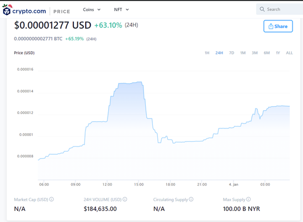This screenshot has height=222, width=303.
Task: Click the 15:00 time axis label
Action: click(x=139, y=185)
